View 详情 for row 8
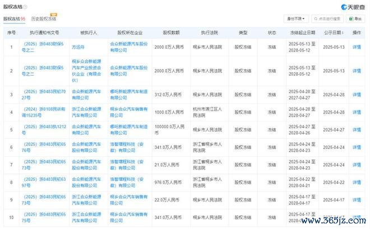370x229 pixels. coord(357,183)
